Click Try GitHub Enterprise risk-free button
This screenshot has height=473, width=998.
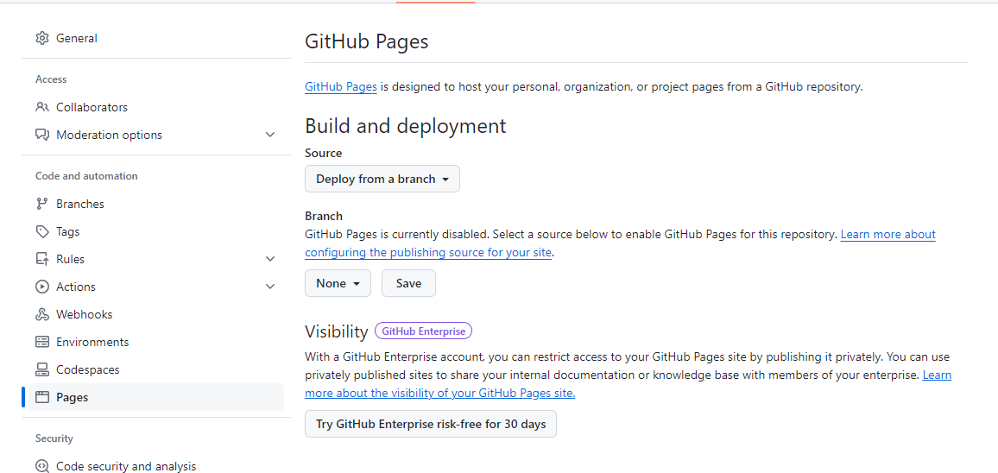431,424
